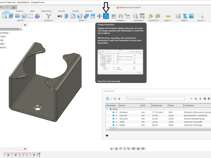Open the CREATE dropdown menu
This screenshot has width=211, height=158.
[x=21, y=21]
